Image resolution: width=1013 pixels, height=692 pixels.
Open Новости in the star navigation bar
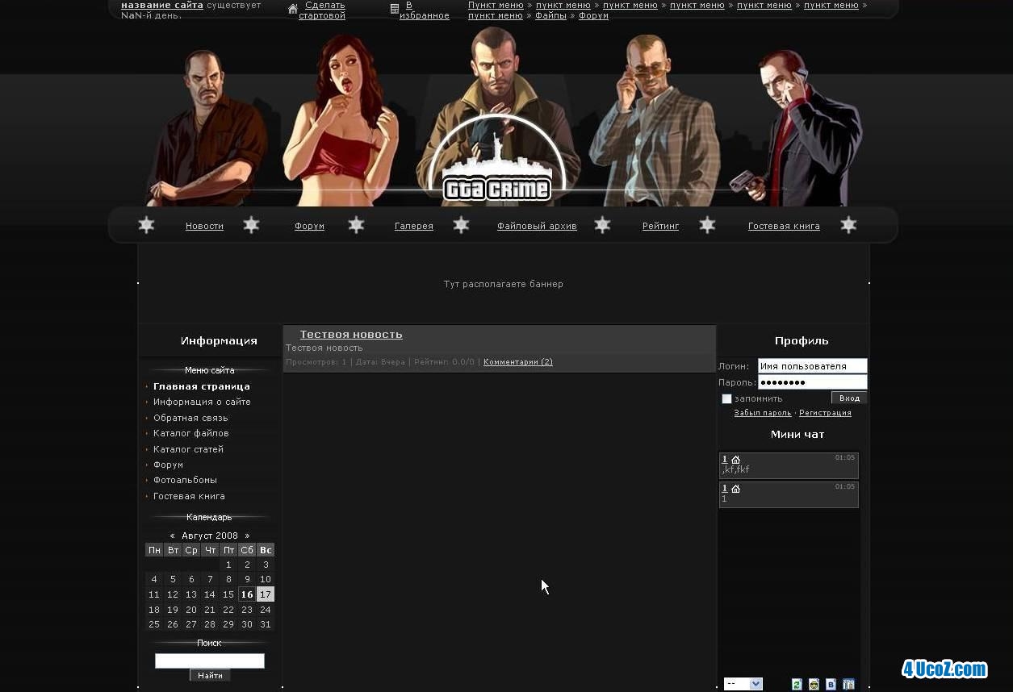tap(204, 226)
